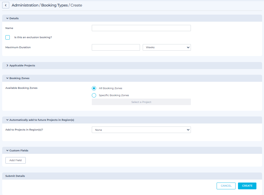Select the All Booking Zones radio
264x195 pixels.
(94, 88)
